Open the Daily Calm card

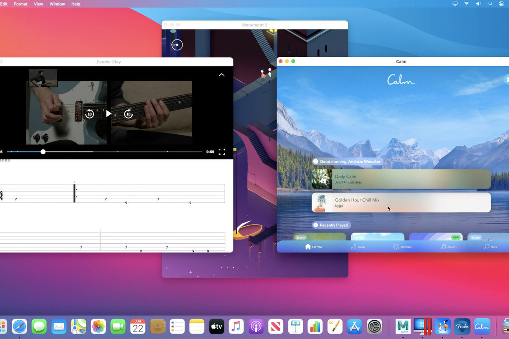pyautogui.click(x=401, y=179)
